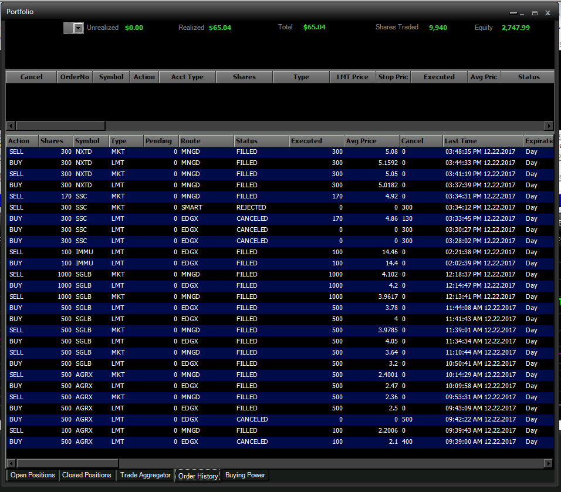Click left arrow of open orders scrollbar
This screenshot has width=561, height=492.
click(x=11, y=126)
